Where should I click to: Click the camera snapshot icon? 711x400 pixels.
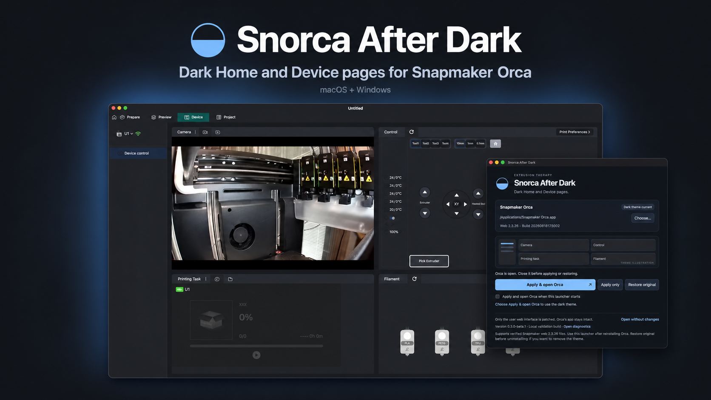(x=218, y=132)
